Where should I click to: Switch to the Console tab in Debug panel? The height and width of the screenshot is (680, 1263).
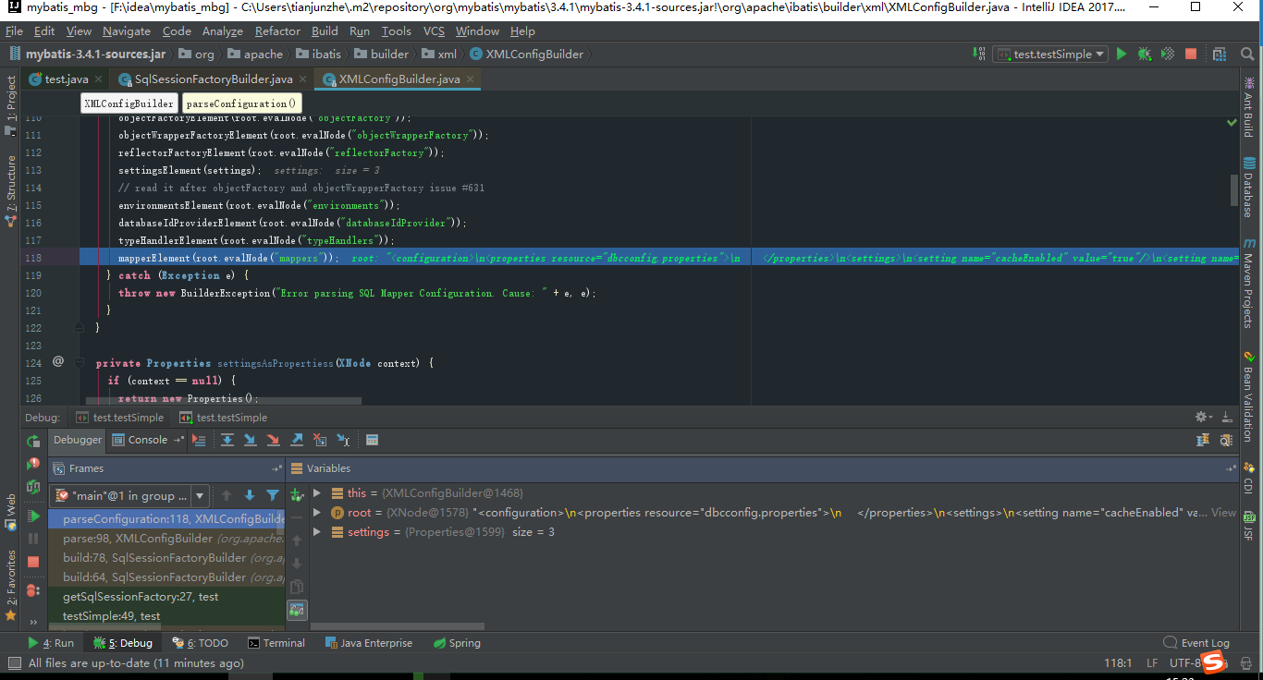tap(145, 440)
